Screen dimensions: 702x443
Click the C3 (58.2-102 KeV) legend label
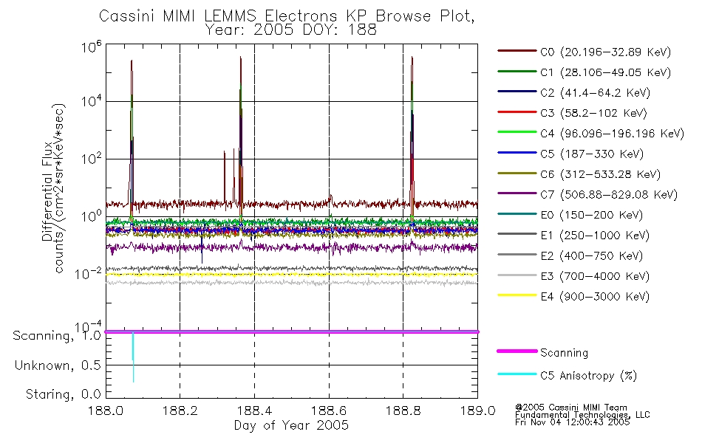(x=593, y=113)
